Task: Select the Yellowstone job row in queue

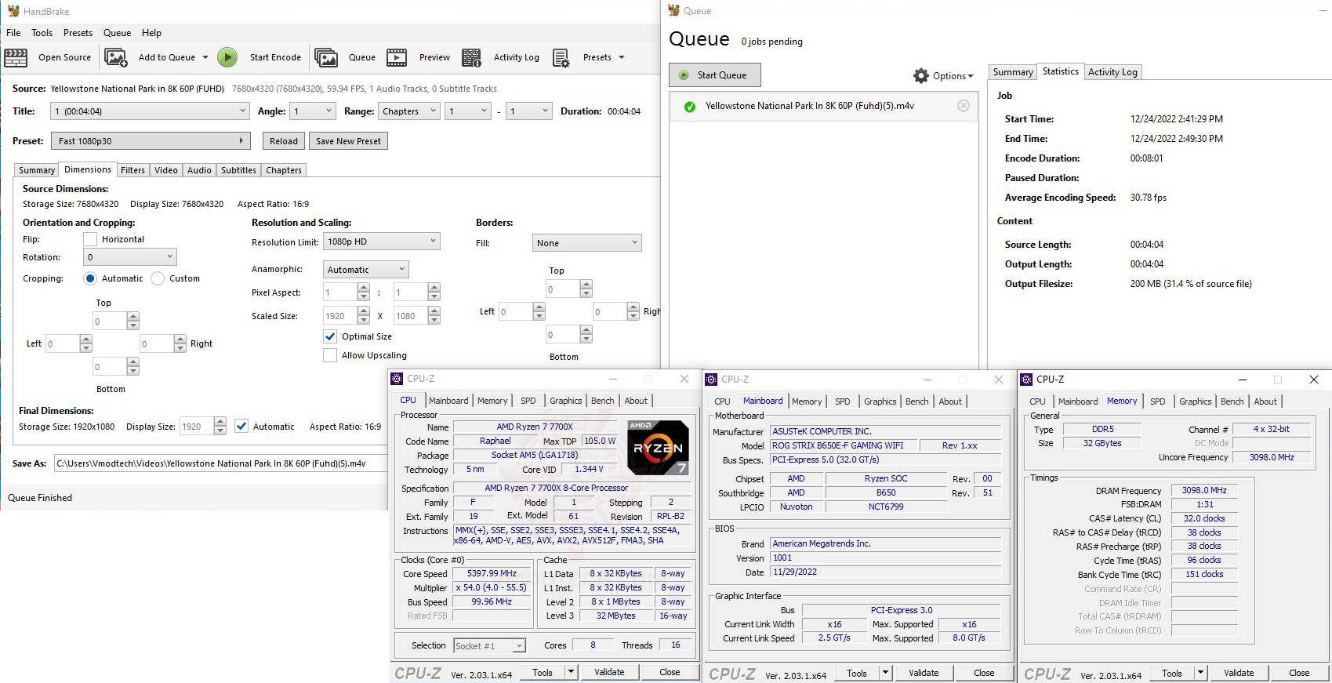Action: [x=824, y=106]
